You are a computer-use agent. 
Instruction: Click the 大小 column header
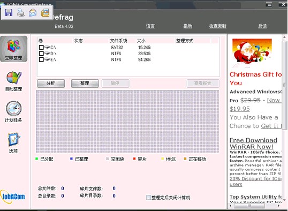click(x=155, y=41)
